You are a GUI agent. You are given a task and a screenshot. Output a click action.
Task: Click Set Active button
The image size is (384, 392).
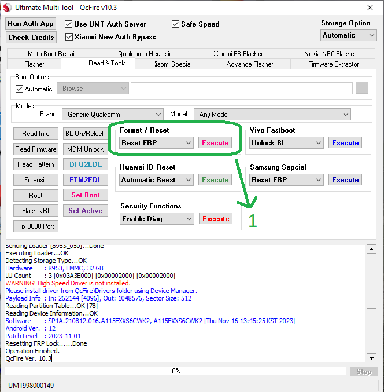coord(86,211)
